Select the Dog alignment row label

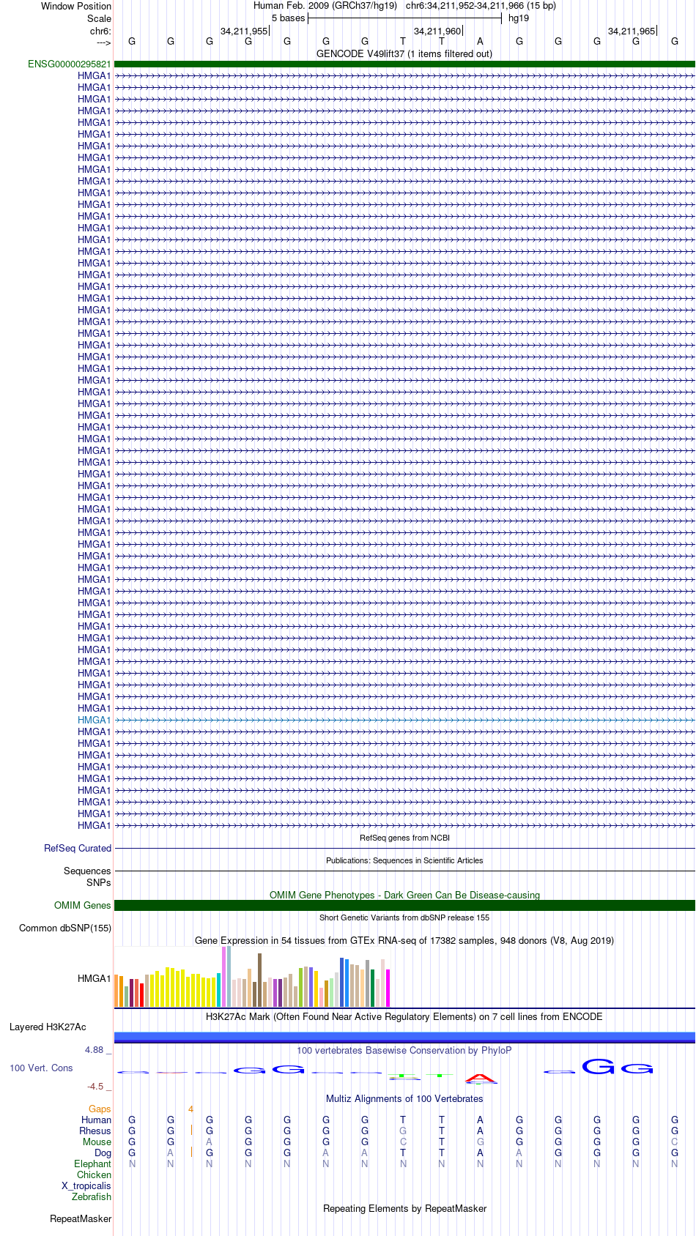click(x=103, y=1153)
